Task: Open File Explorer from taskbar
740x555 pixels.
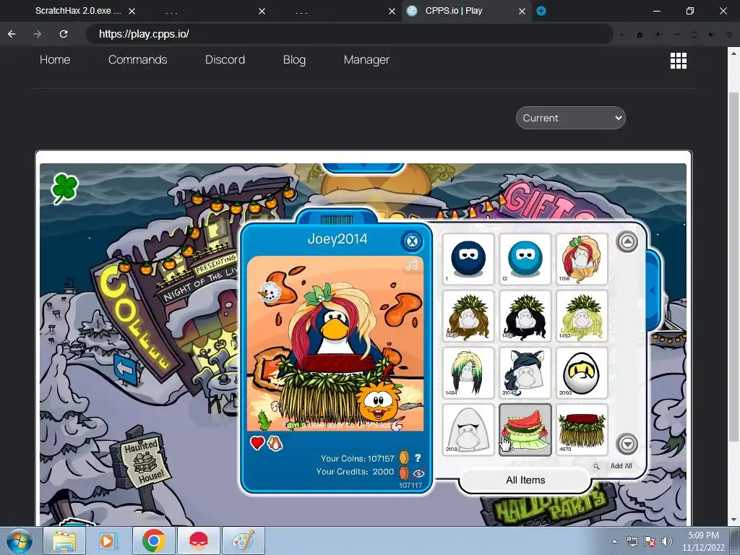Action: pyautogui.click(x=64, y=541)
